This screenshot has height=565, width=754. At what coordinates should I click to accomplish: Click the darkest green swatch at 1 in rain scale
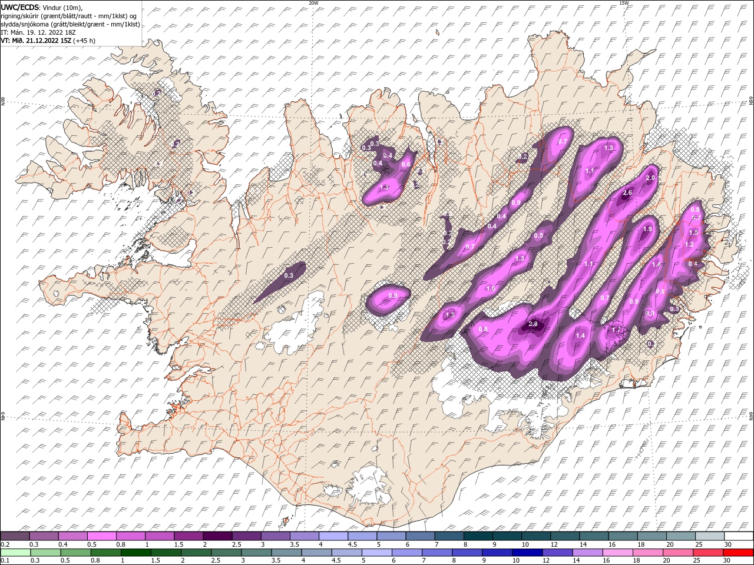pyautogui.click(x=135, y=553)
